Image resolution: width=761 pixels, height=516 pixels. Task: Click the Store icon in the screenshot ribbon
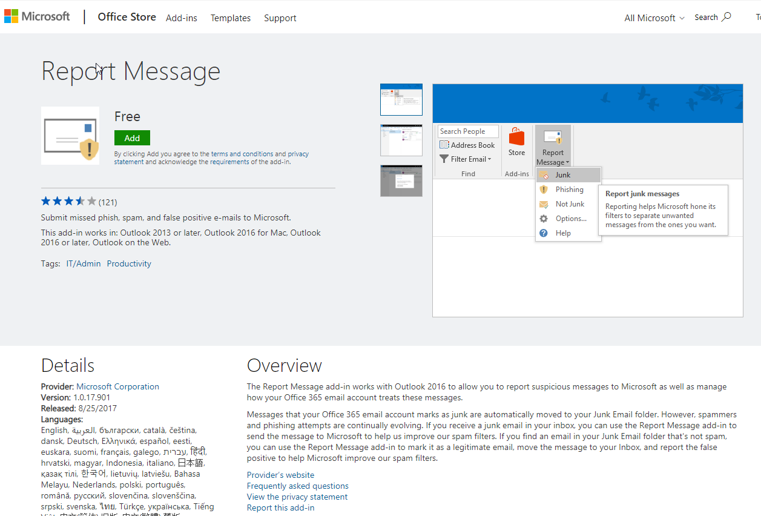pos(516,137)
